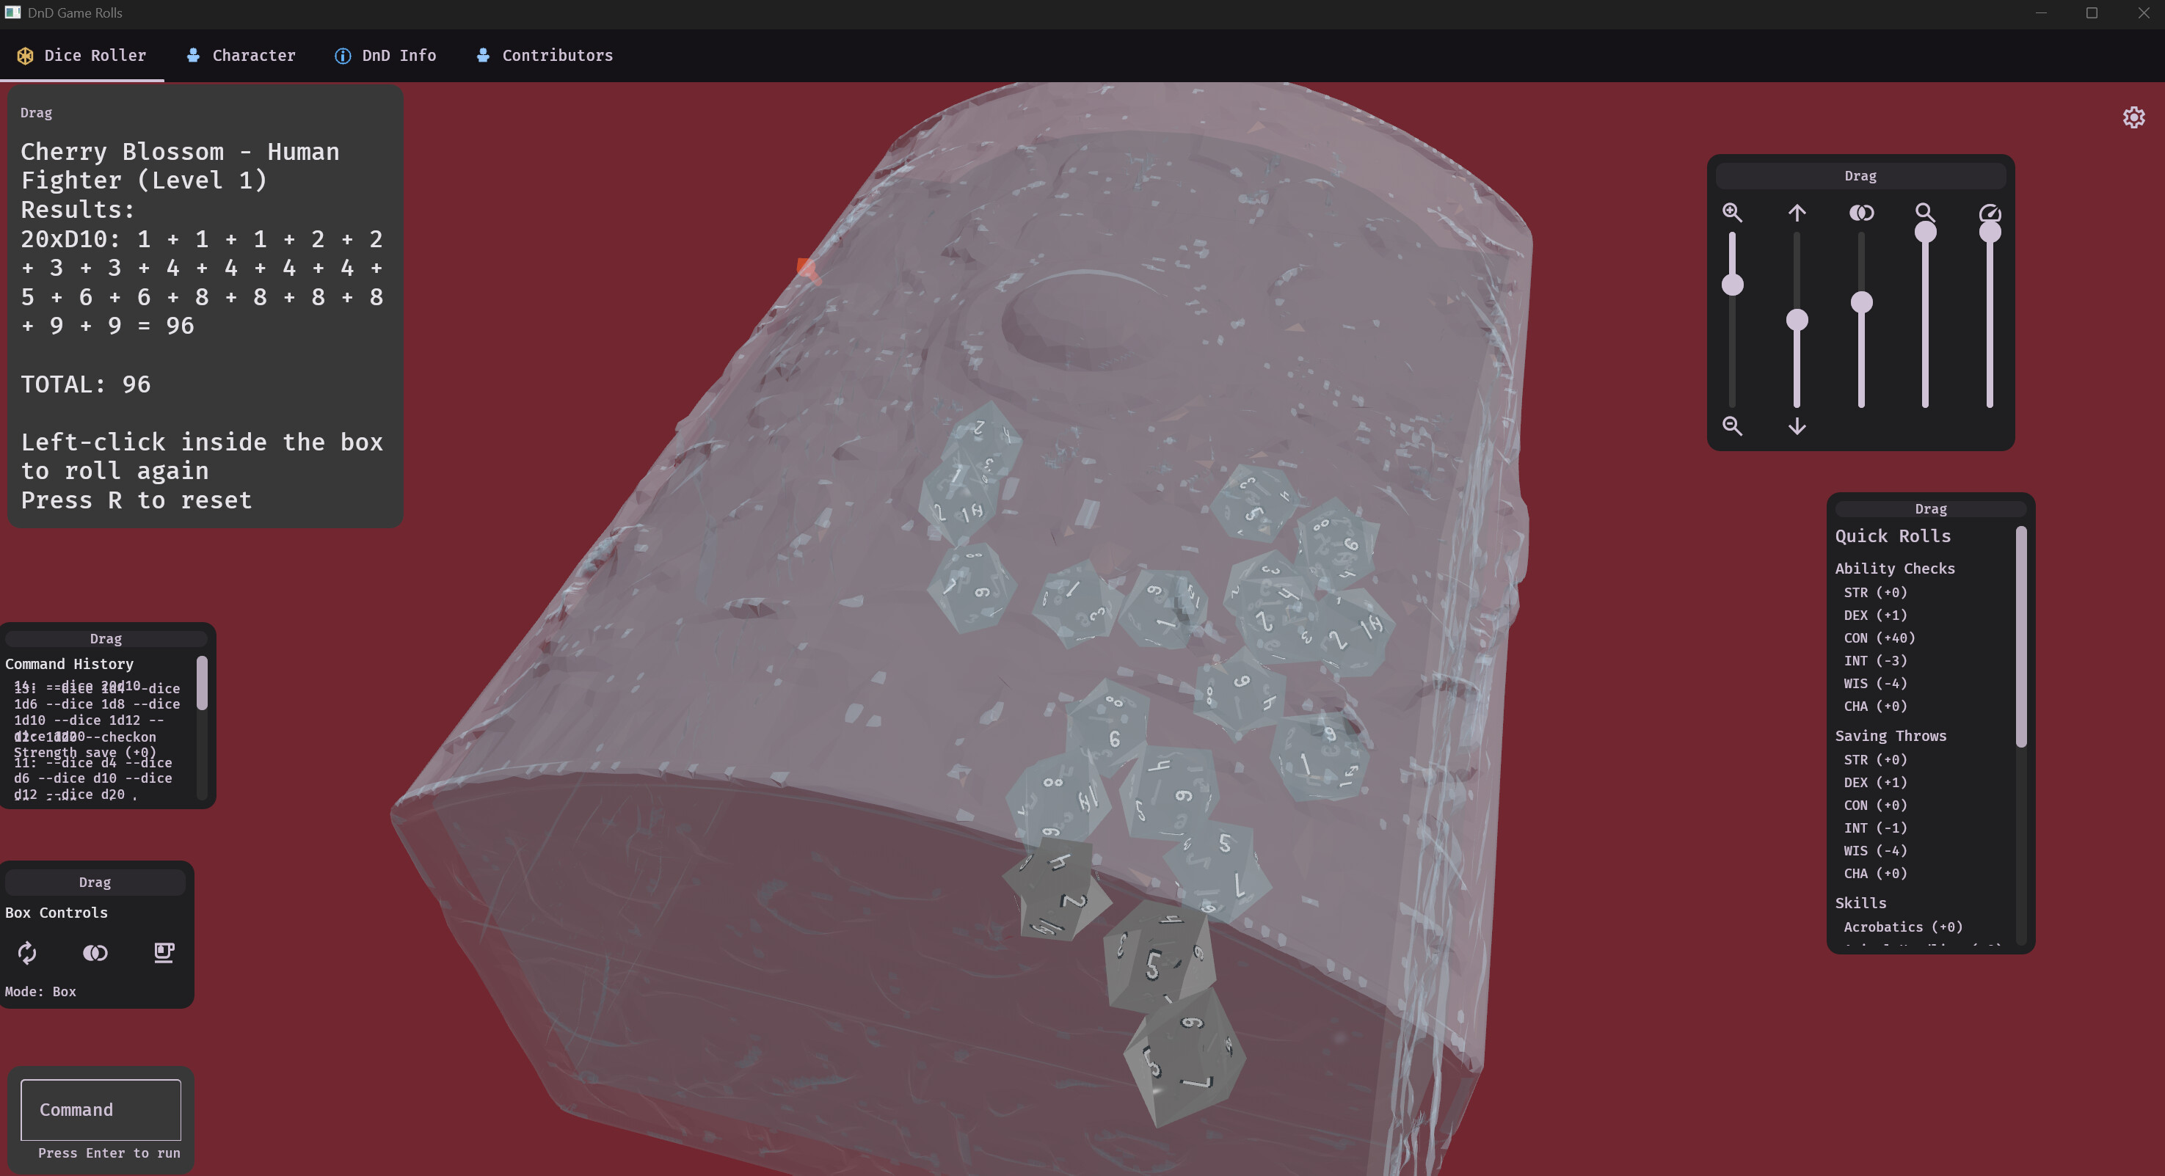Toggle box opacity in Box Controls
This screenshot has height=1176, width=2165.
pyautogui.click(x=95, y=954)
